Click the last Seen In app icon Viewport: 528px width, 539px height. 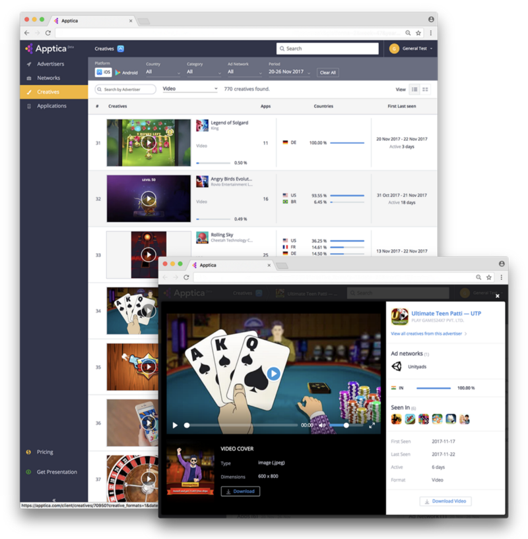465,419
